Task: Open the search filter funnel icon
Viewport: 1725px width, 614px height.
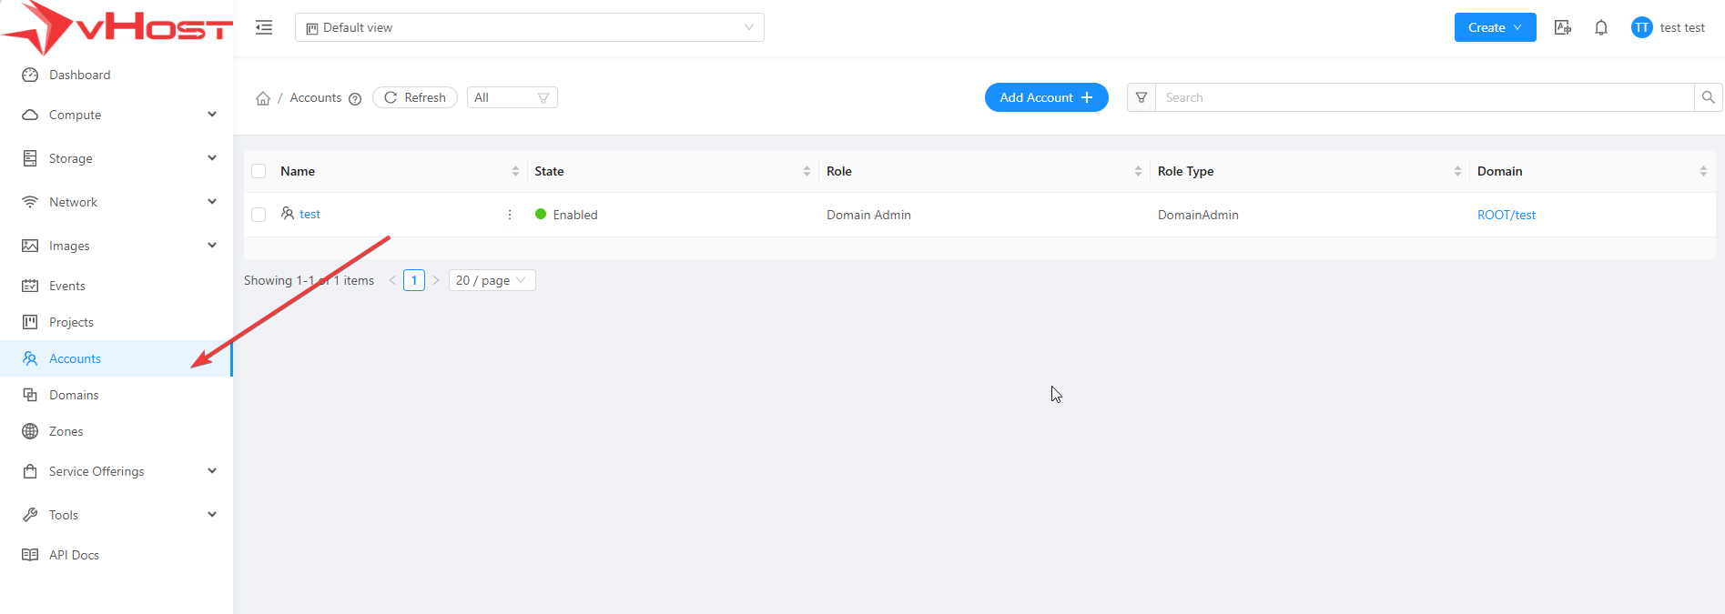Action: [1142, 97]
